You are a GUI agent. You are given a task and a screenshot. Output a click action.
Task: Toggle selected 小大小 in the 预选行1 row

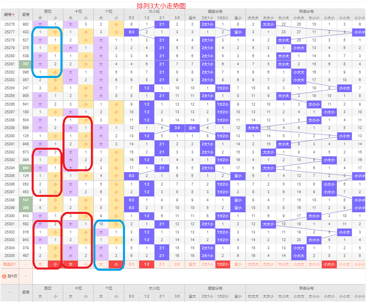point(329,264)
